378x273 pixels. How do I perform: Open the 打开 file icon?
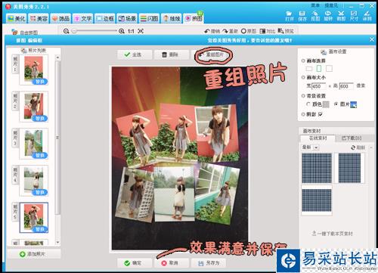(290, 16)
